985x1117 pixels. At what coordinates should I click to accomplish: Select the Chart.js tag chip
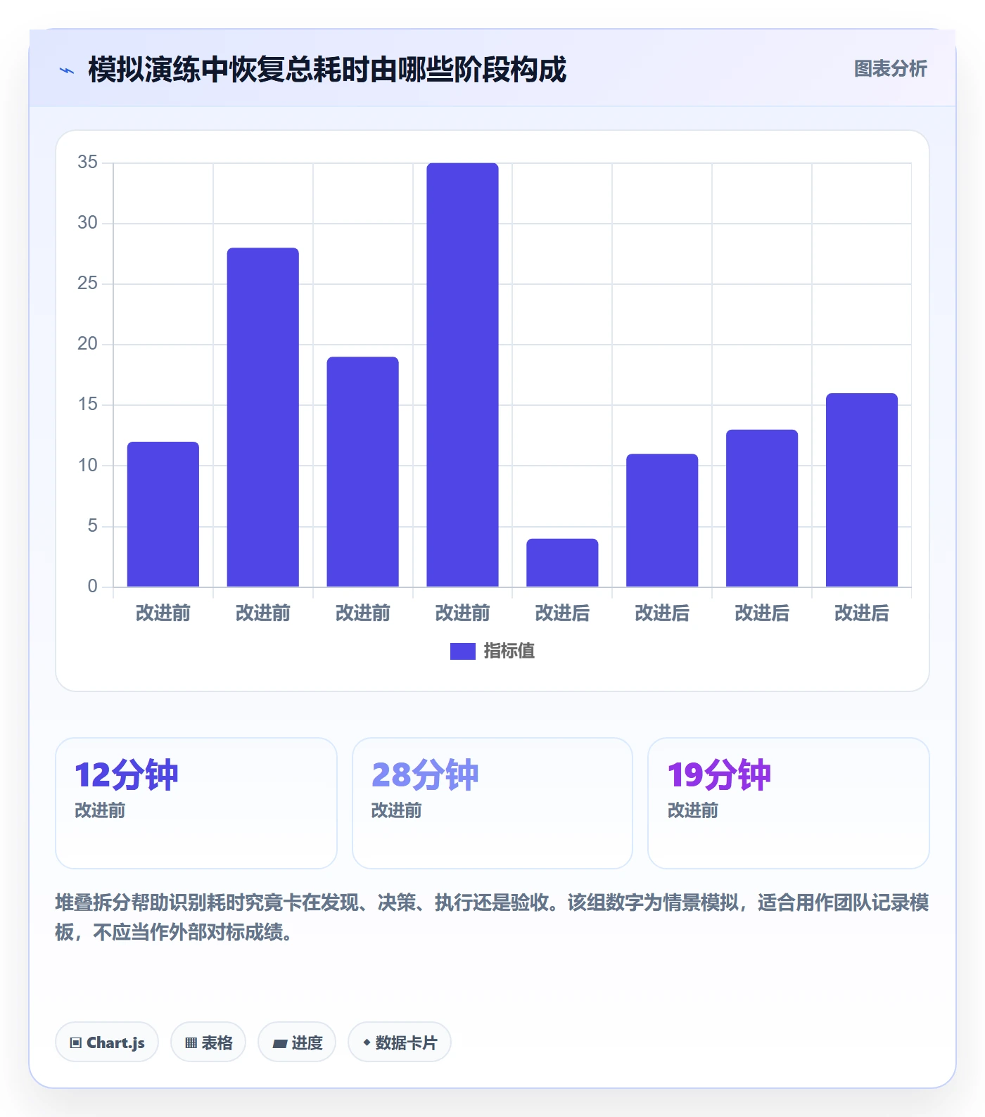pos(107,1042)
